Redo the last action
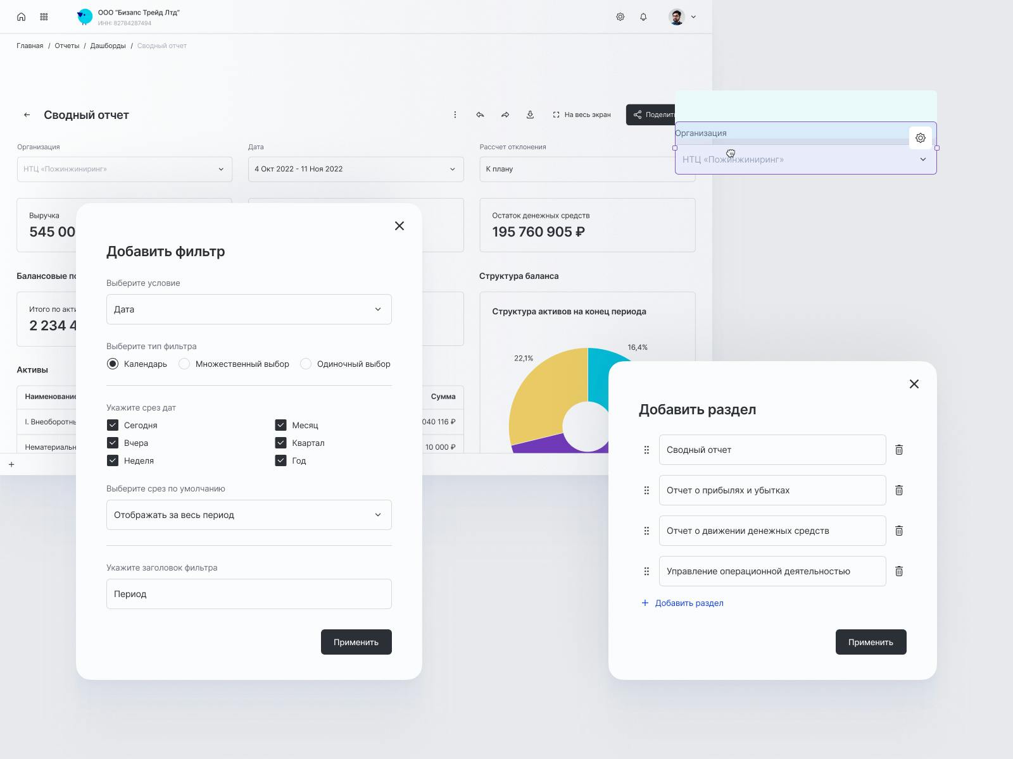Viewport: 1013px width, 759px height. 505,114
